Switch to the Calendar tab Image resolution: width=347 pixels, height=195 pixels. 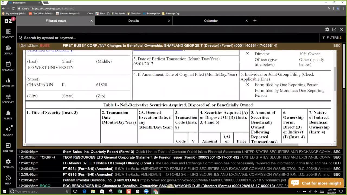click(x=211, y=21)
